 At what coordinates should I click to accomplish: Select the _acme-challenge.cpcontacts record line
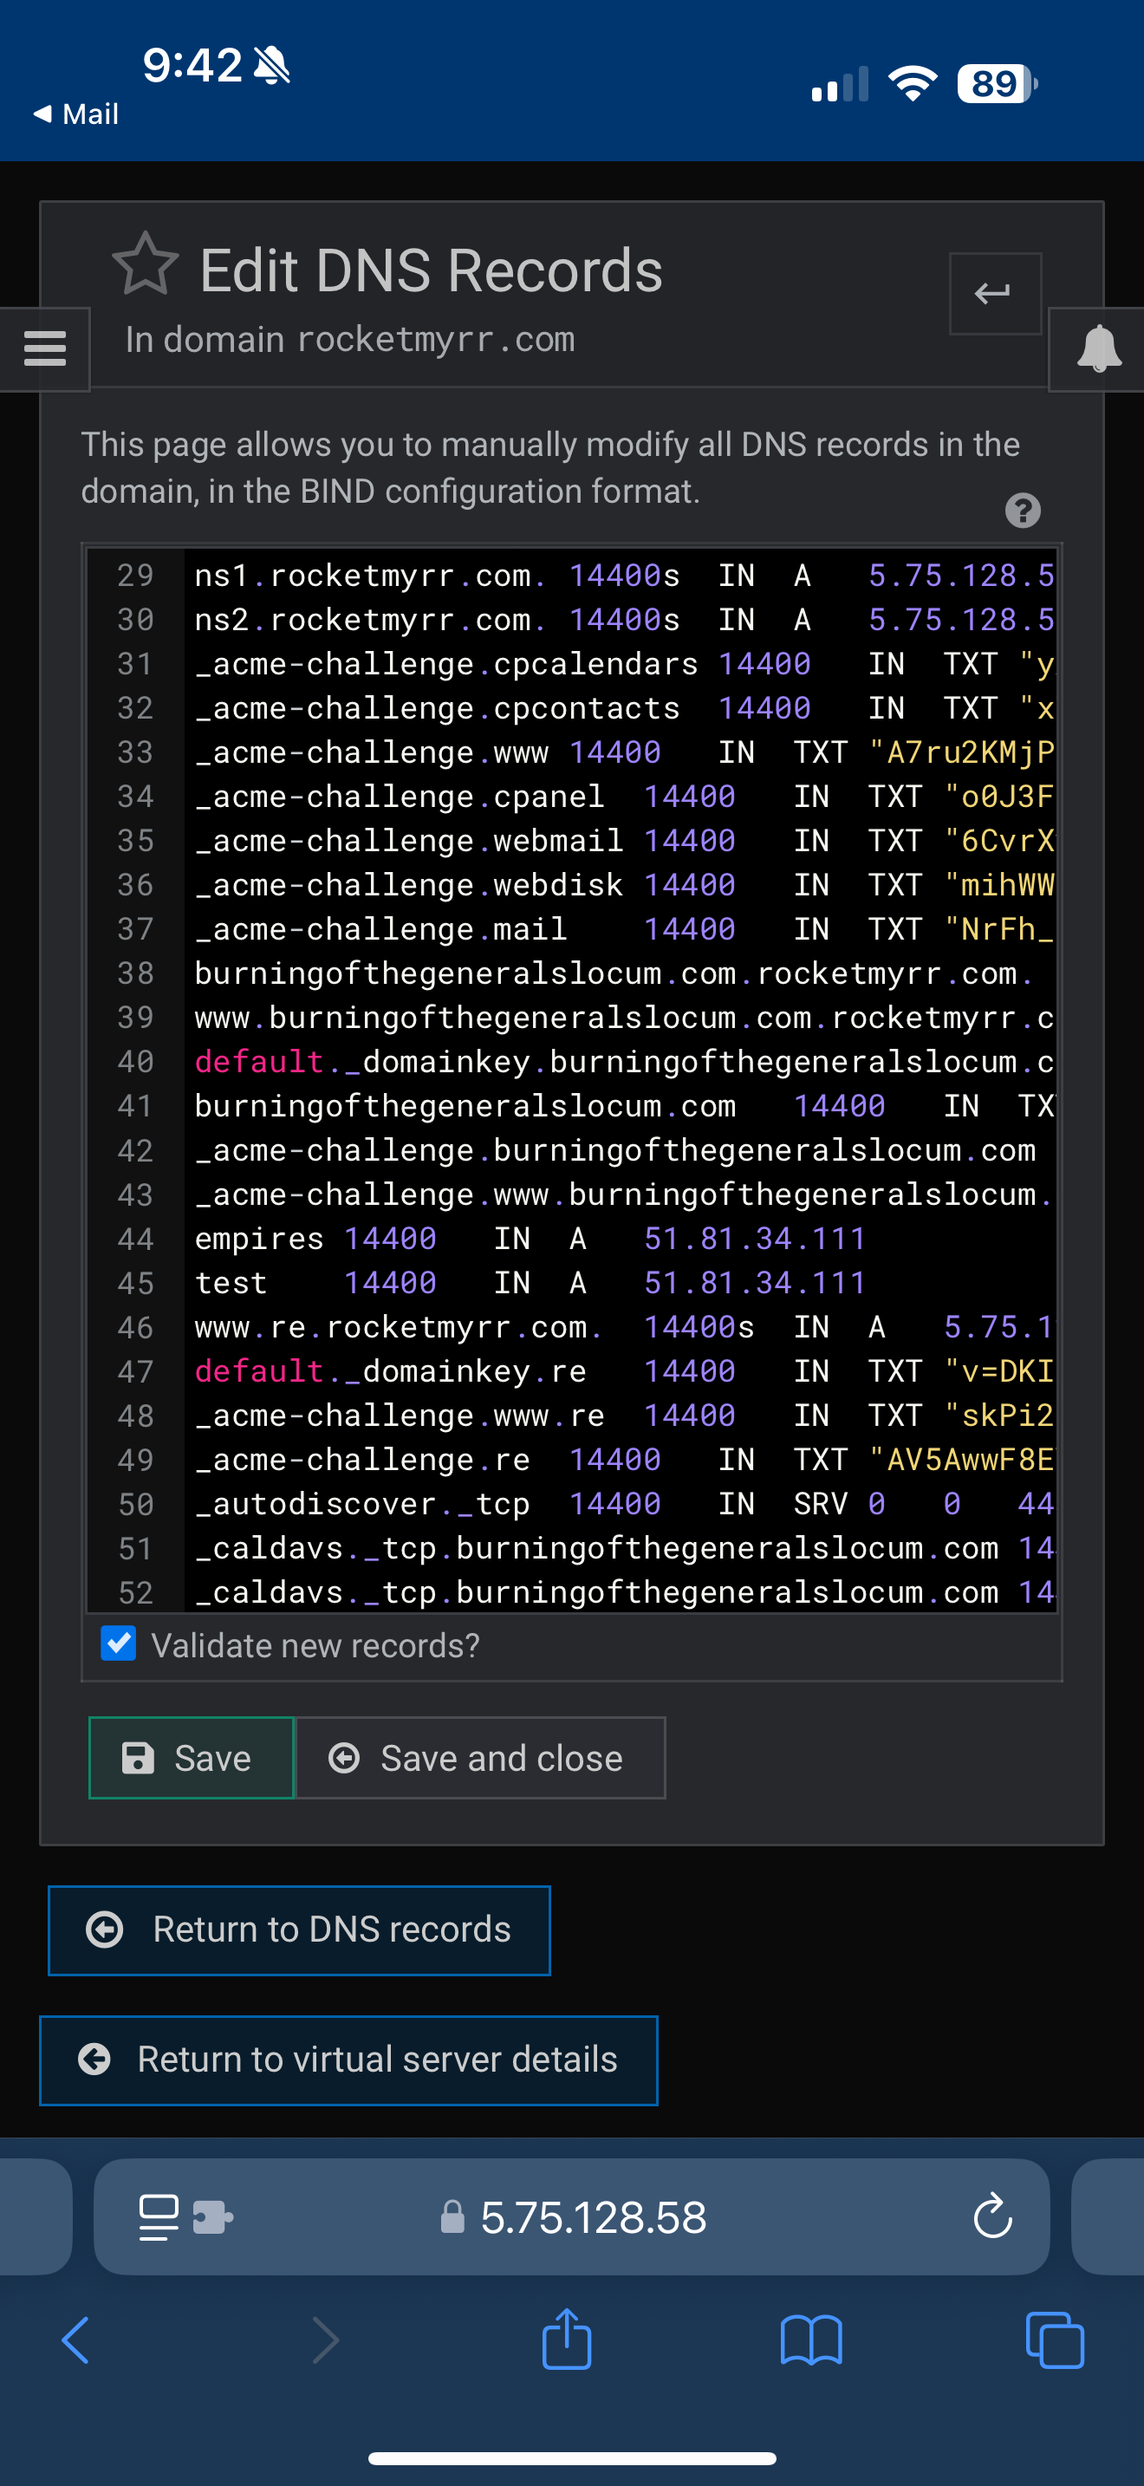623,708
